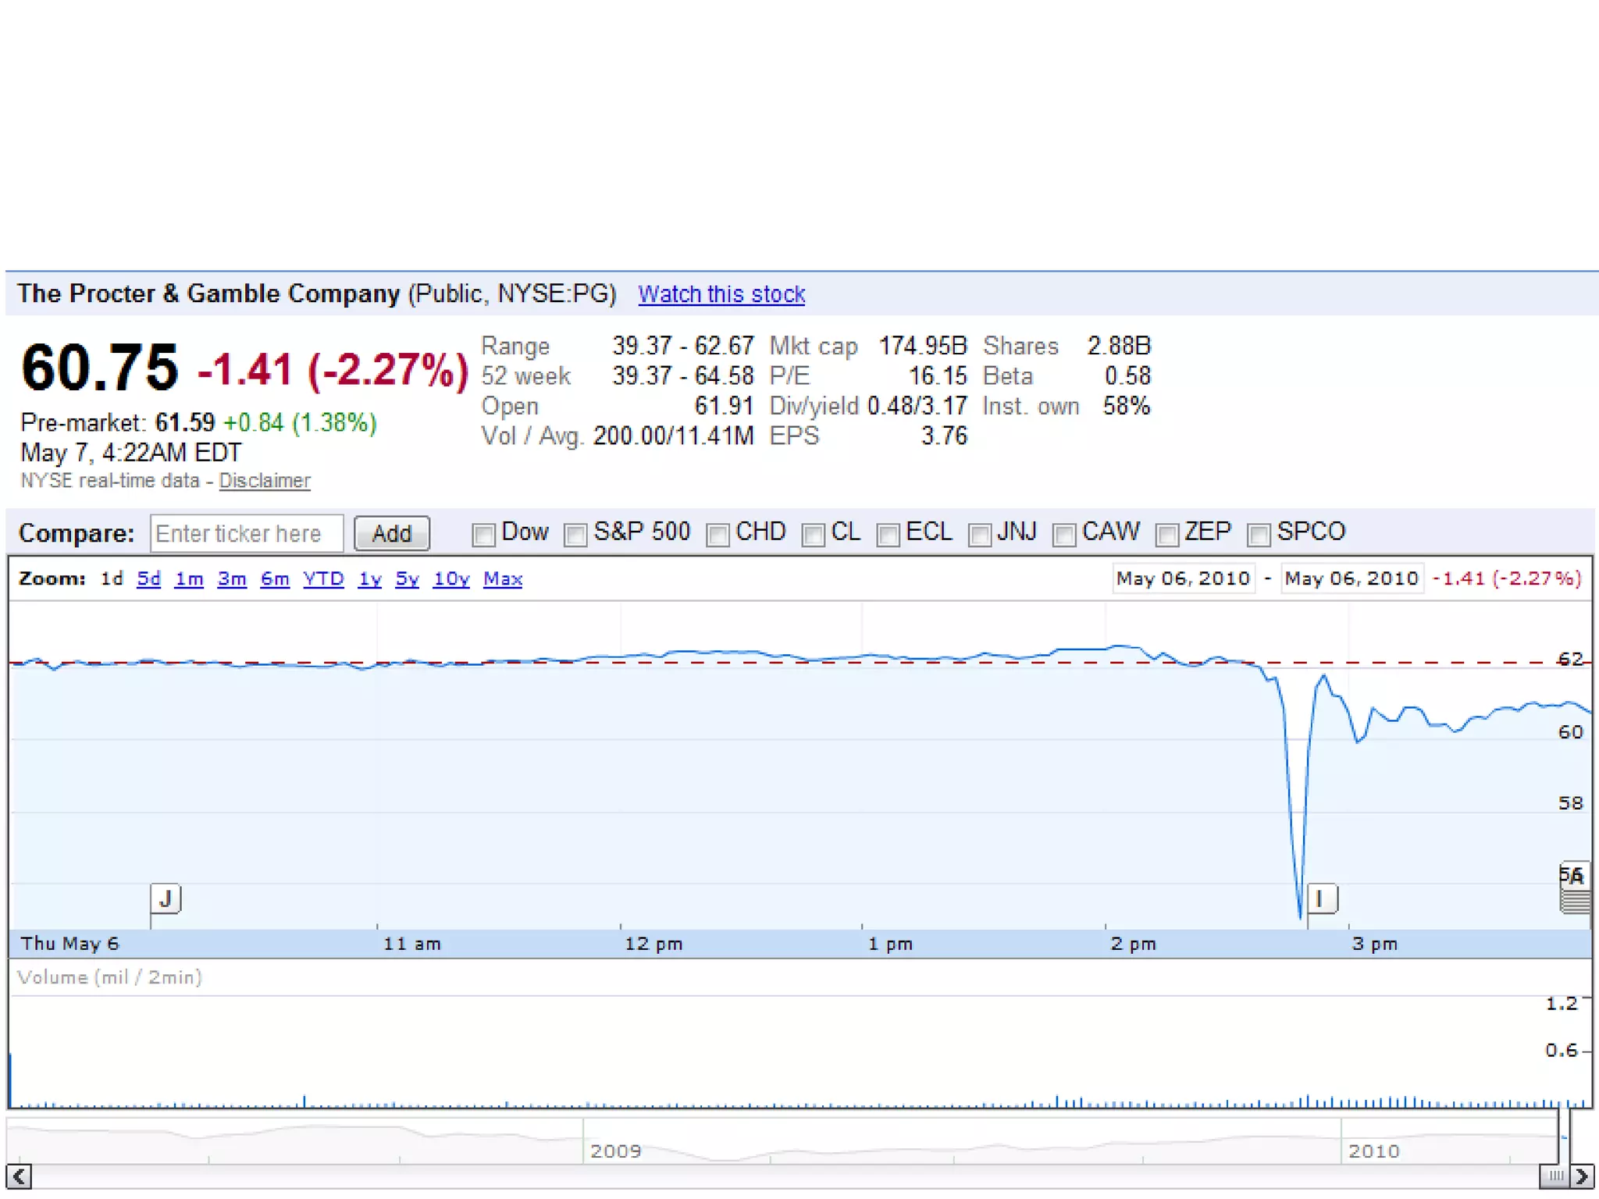This screenshot has width=1599, height=1199.
Task: Click the chart start date box
Action: 1183,578
